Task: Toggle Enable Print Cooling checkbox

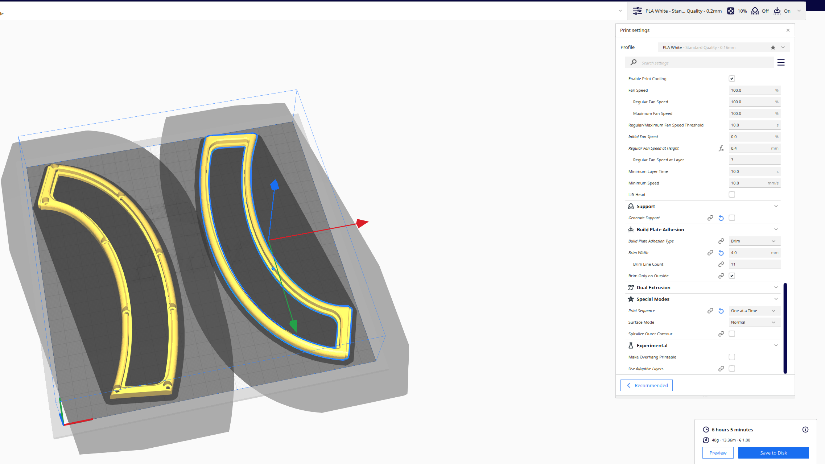Action: (x=732, y=78)
